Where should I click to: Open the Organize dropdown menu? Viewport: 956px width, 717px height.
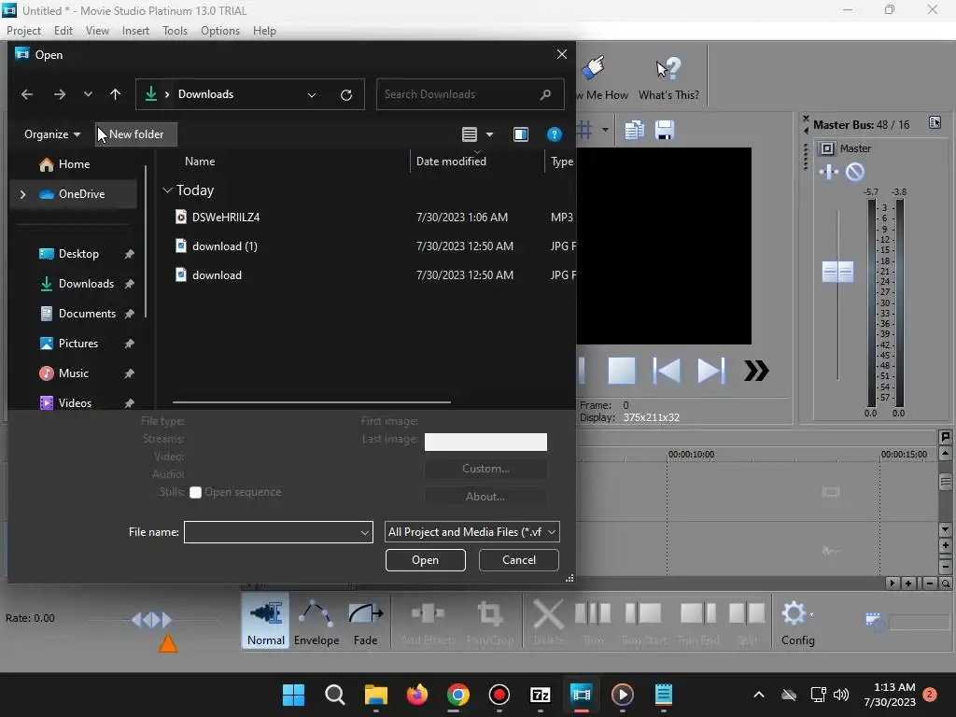52,134
